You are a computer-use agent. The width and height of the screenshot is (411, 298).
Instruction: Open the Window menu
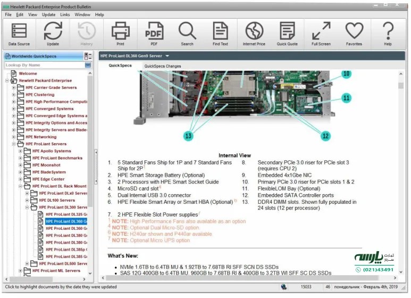tap(82, 15)
